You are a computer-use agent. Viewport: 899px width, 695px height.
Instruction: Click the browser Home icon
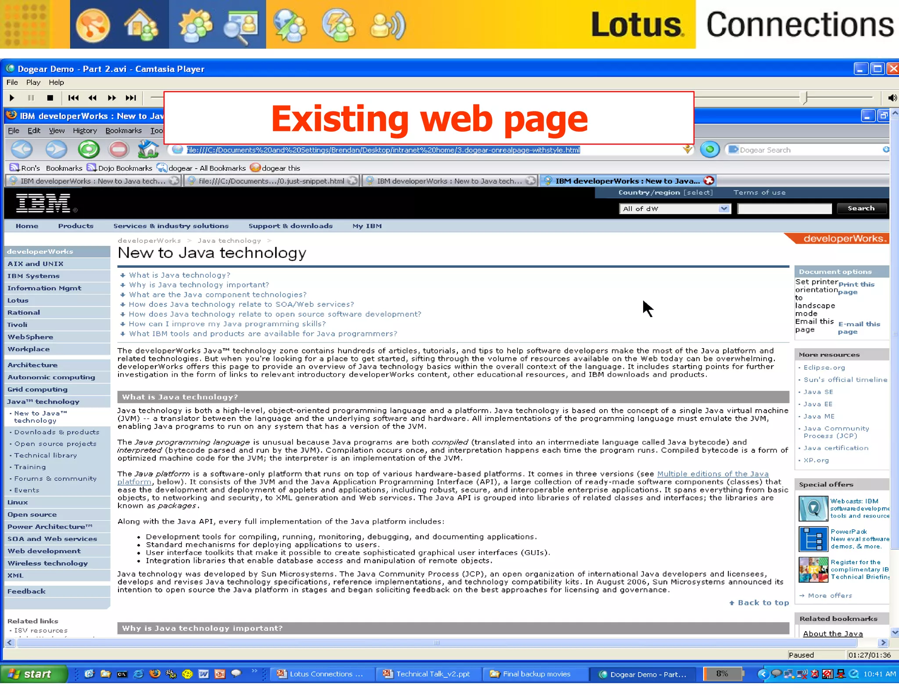click(x=148, y=149)
